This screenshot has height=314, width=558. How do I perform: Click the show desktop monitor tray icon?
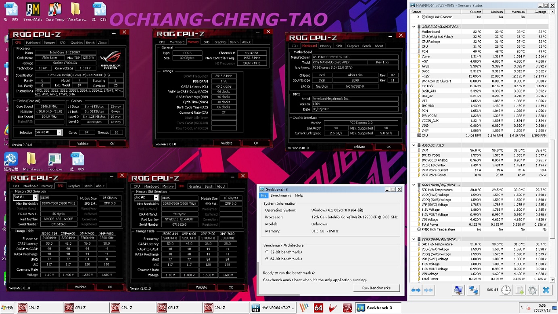coord(555,308)
